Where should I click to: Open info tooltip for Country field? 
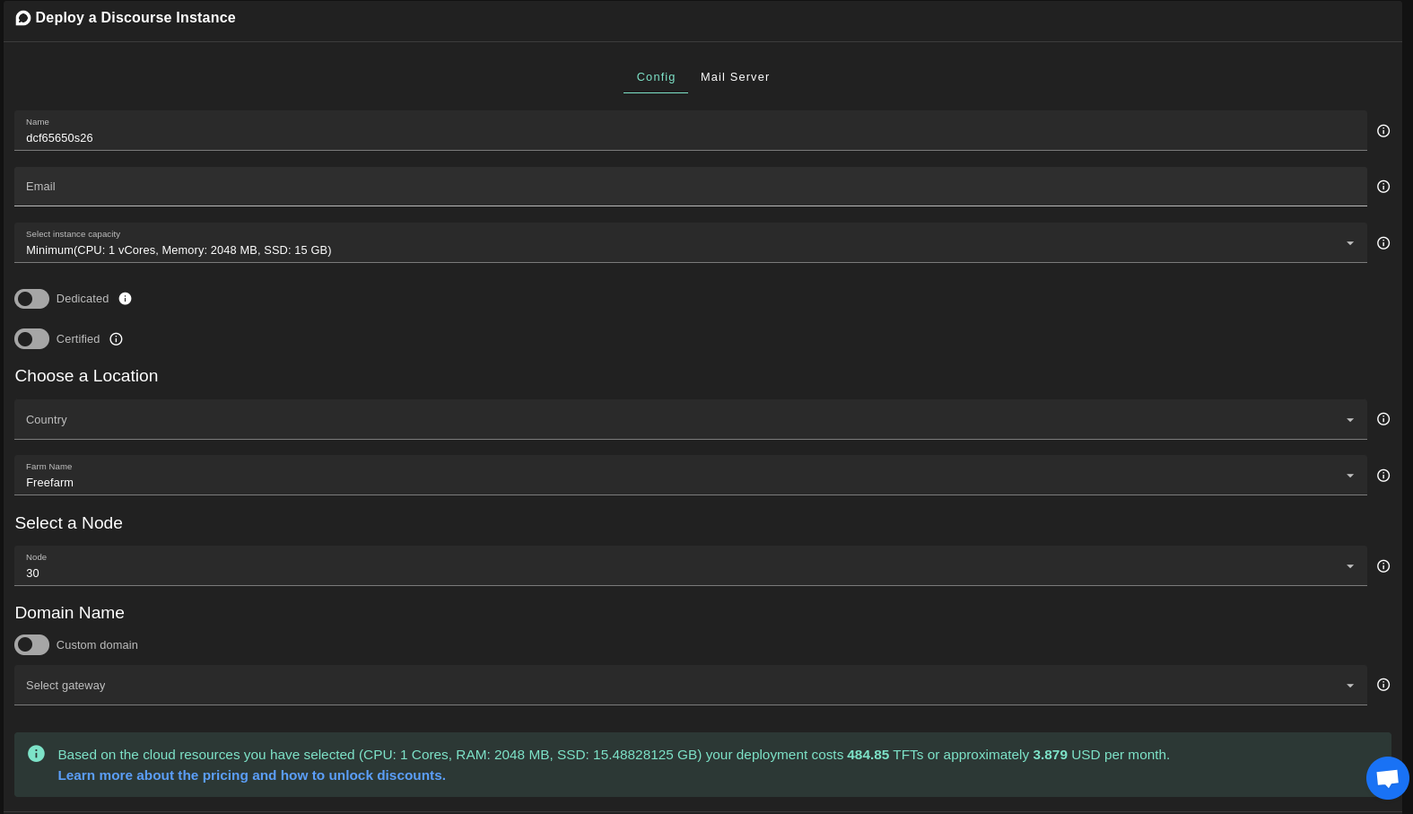pos(1383,419)
